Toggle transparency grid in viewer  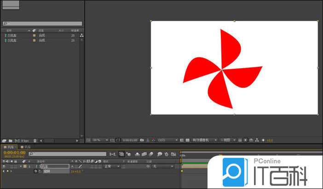click(188, 140)
